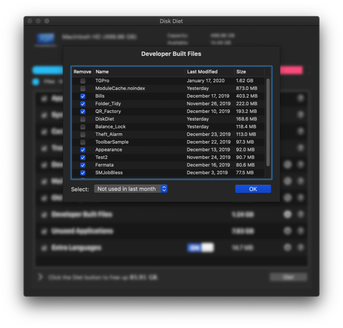Check the DiskDiet remove checkbox

coord(83,119)
